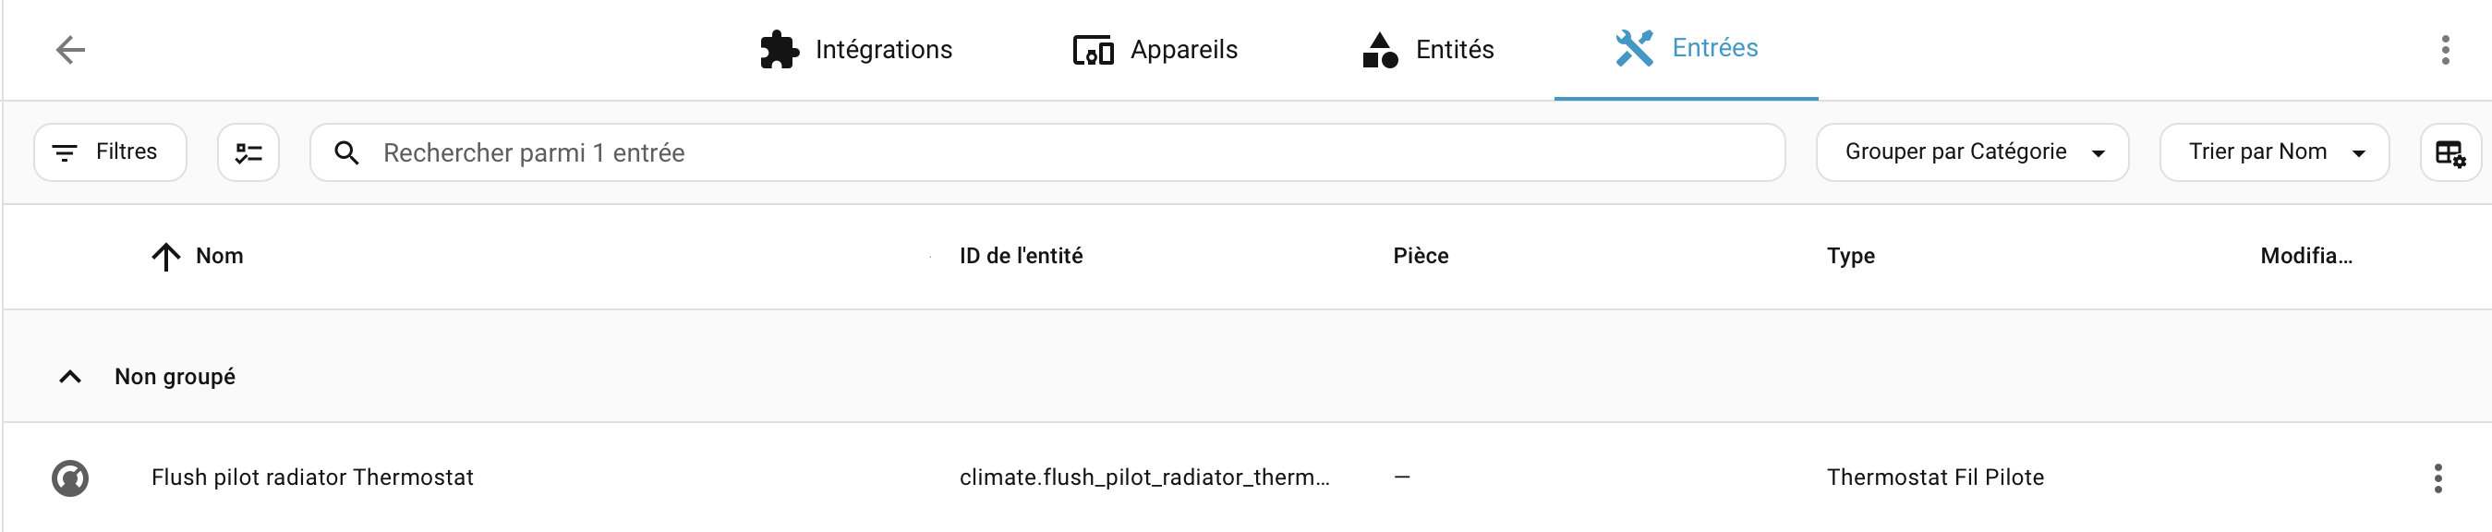Open the Grouper par Catégorie dropdown
2492x532 pixels.
pyautogui.click(x=1972, y=151)
